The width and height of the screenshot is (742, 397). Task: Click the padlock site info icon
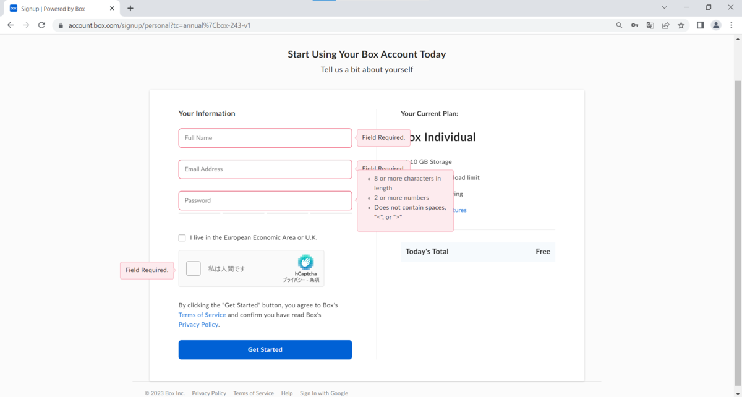[x=61, y=25]
